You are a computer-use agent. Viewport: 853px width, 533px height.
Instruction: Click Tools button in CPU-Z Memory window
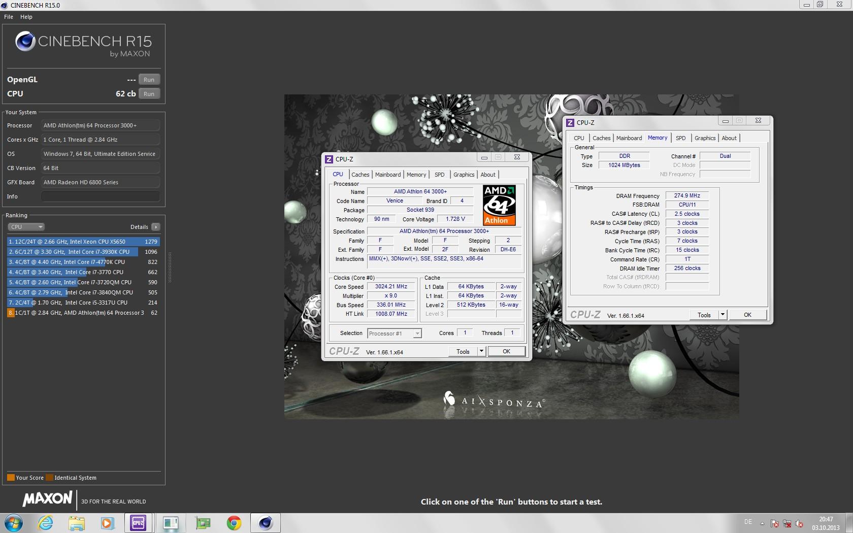(704, 315)
